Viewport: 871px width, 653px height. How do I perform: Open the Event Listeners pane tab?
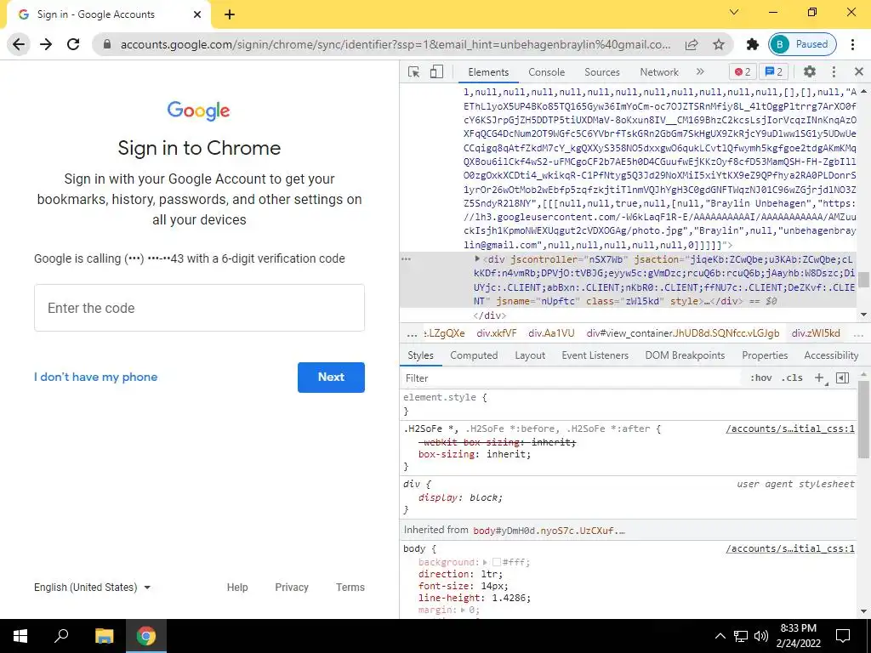click(595, 355)
